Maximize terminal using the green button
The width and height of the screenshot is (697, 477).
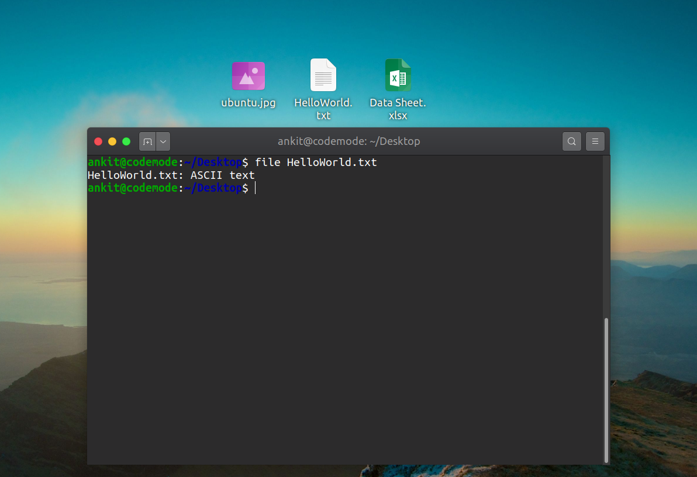126,141
